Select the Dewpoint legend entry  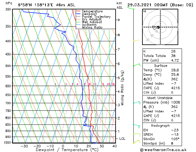(89, 14)
